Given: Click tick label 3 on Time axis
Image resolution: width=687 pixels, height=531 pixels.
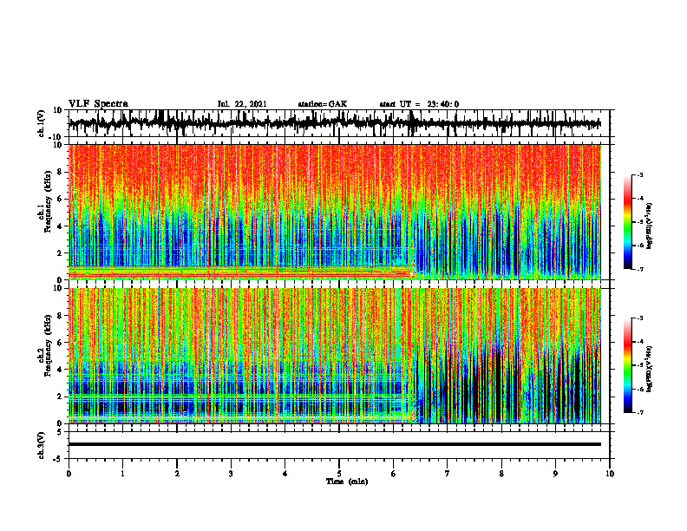Looking at the screenshot, I should point(231,474).
